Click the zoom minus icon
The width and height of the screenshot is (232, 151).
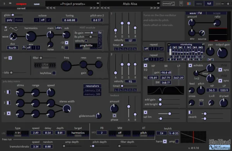click(223, 4)
